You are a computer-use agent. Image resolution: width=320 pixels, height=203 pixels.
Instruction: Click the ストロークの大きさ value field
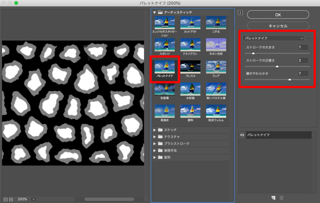[303, 47]
